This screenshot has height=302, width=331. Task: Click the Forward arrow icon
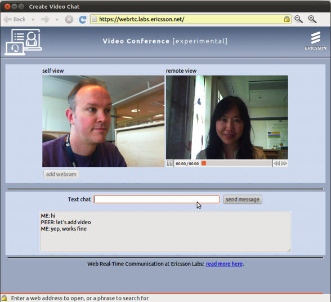[x=45, y=20]
